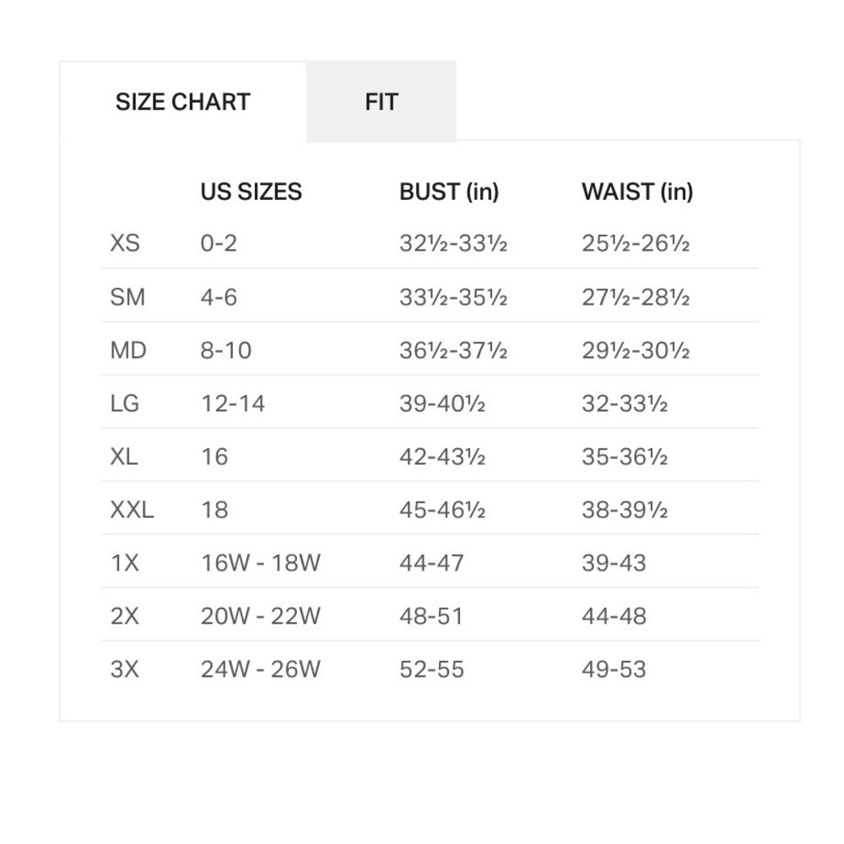
Task: Select the LG size row label
Action: pyautogui.click(x=124, y=403)
